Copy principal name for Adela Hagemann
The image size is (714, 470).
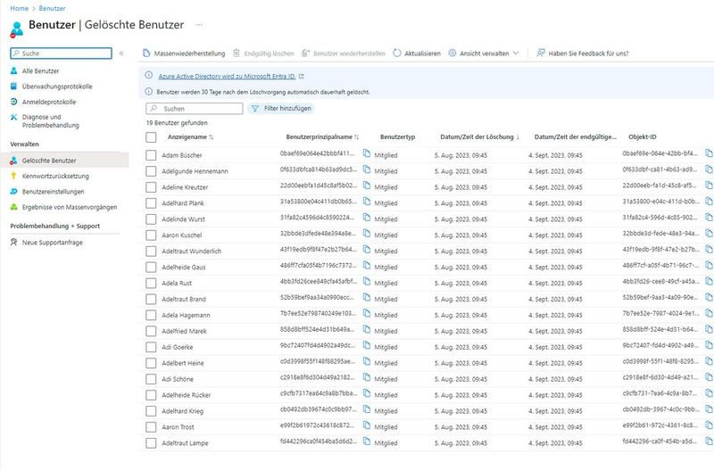coord(367,313)
